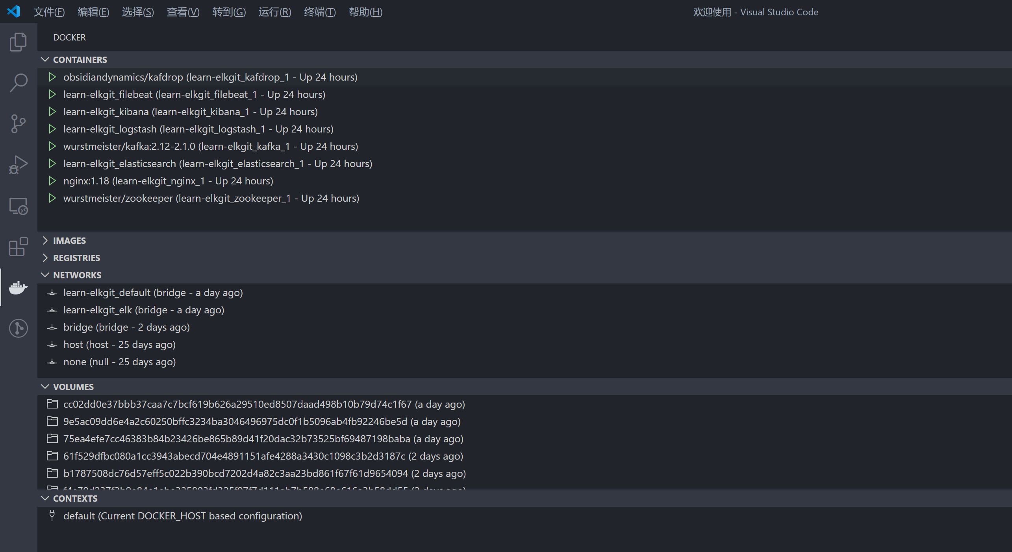The image size is (1012, 552).
Task: Select host (host - 25 days ago) network
Action: click(525, 344)
